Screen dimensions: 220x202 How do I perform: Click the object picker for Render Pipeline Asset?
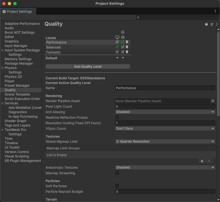(x=213, y=101)
